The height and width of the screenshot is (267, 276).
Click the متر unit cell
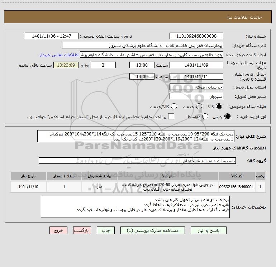[x=99, y=187]
